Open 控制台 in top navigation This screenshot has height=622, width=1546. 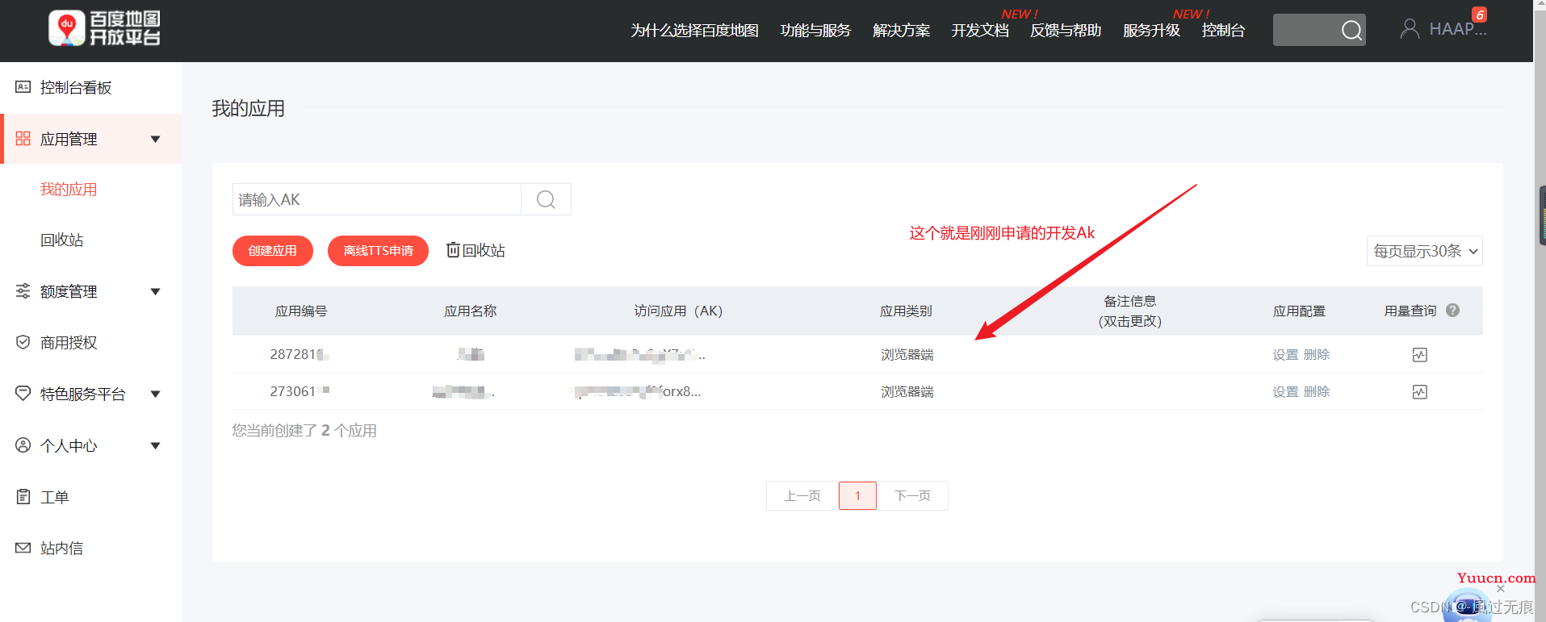[x=1223, y=31]
